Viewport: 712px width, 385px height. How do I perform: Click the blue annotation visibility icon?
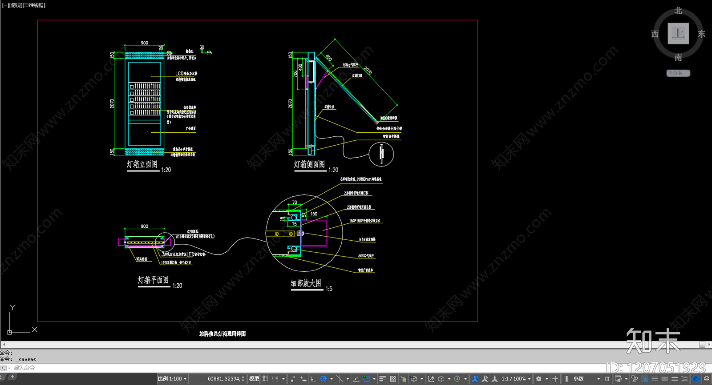pos(475,379)
